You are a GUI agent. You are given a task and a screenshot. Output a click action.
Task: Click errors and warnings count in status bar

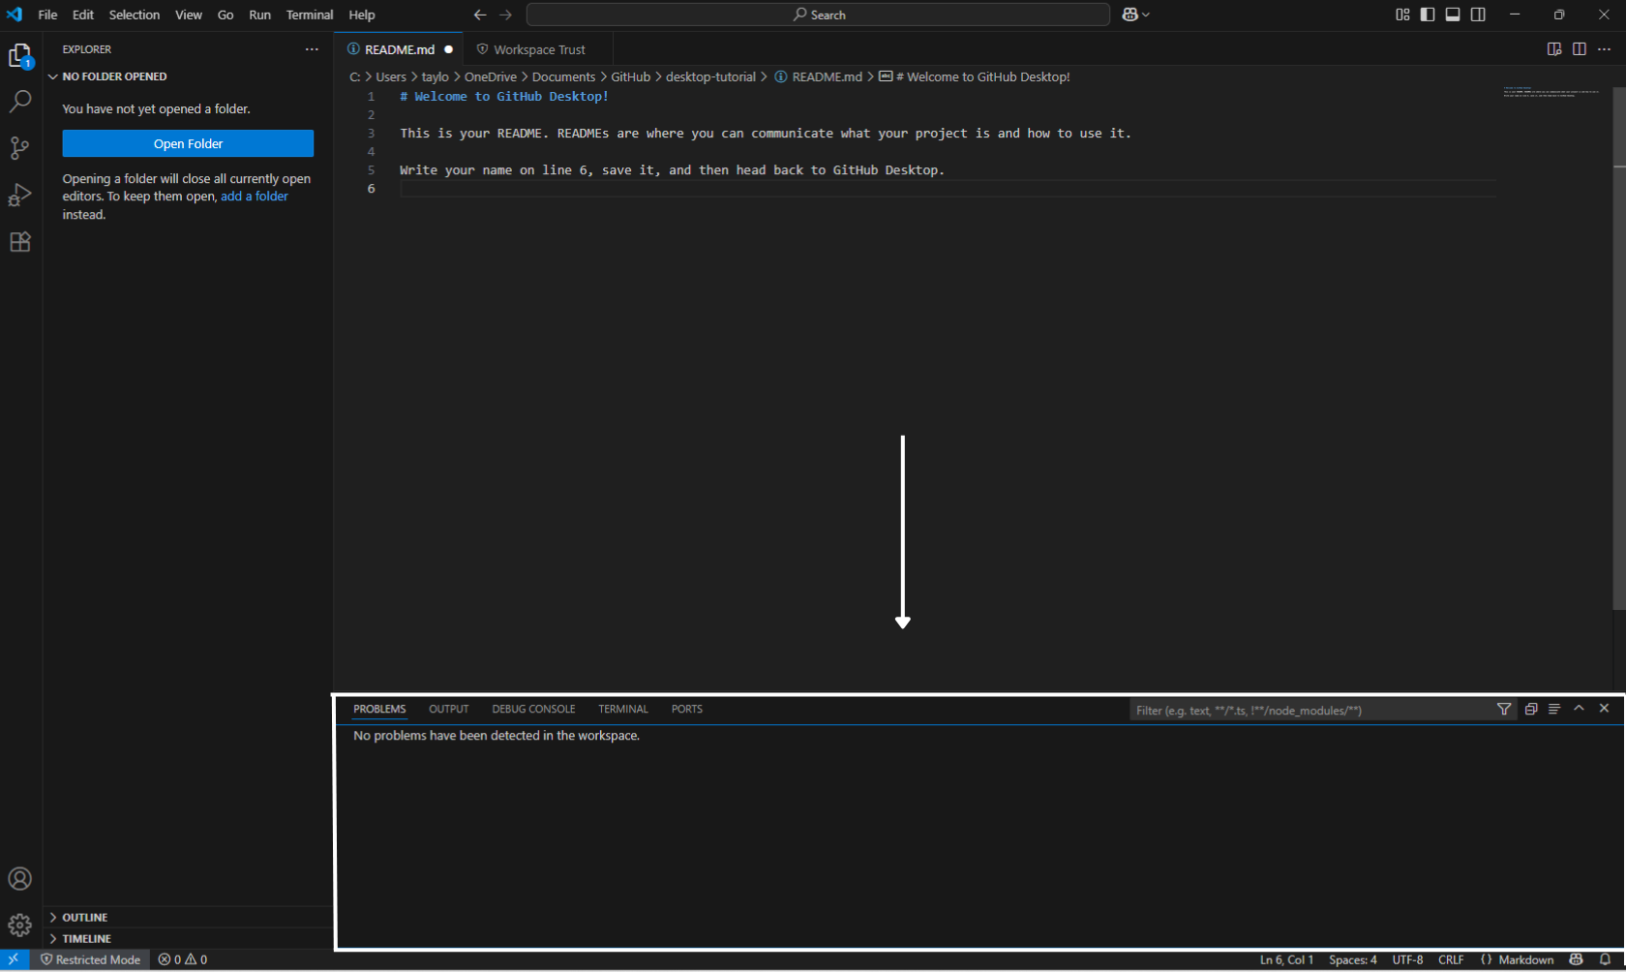pyautogui.click(x=183, y=959)
